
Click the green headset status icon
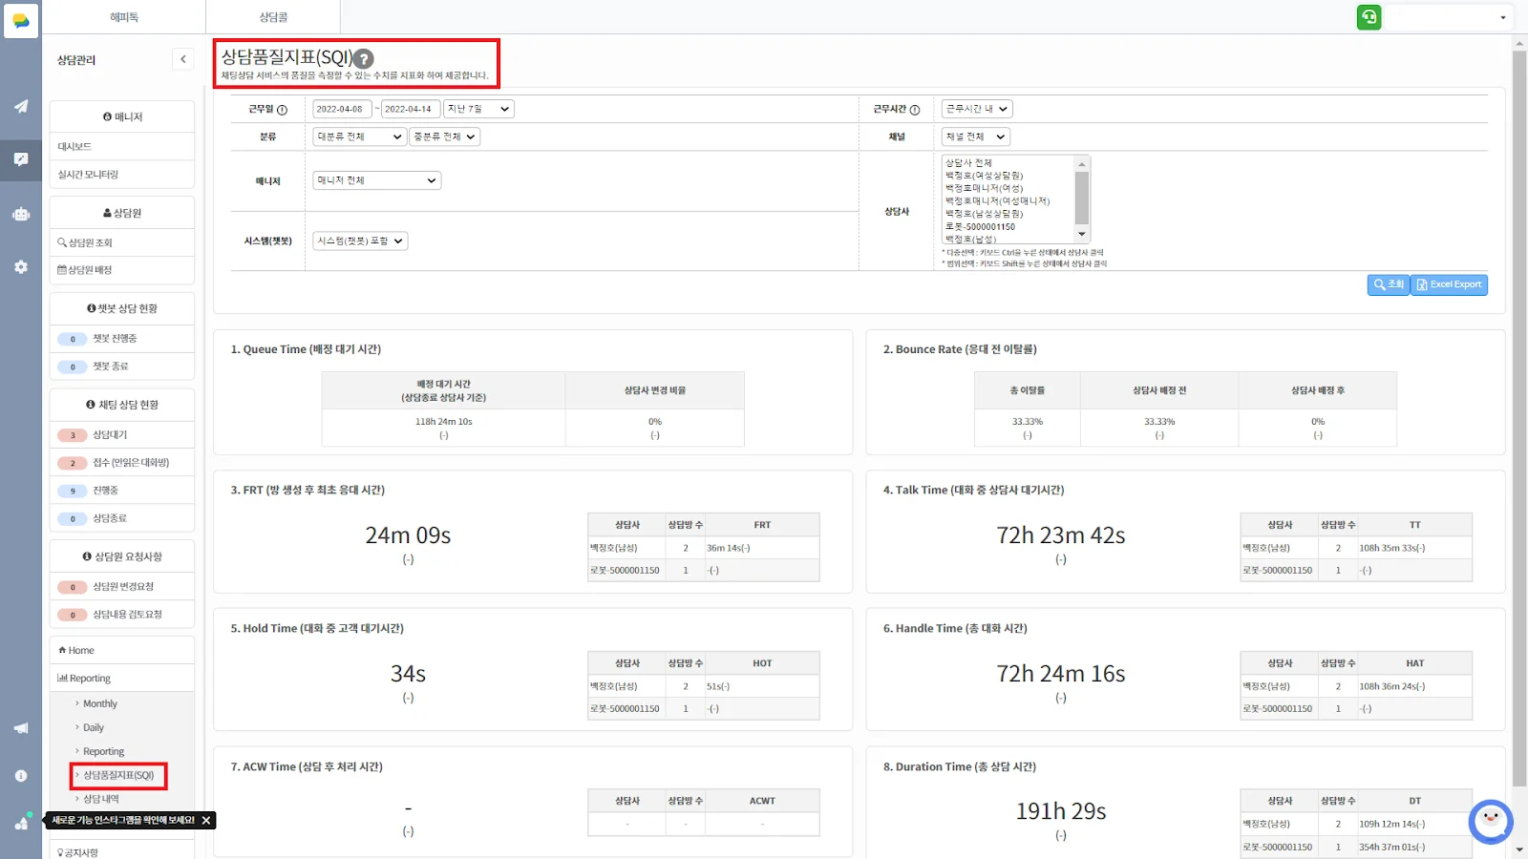click(x=1369, y=17)
